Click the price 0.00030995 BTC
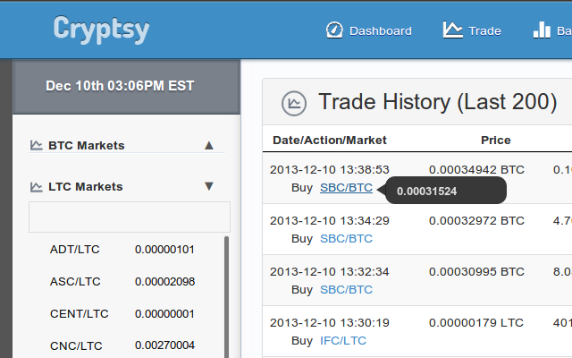 coord(476,272)
